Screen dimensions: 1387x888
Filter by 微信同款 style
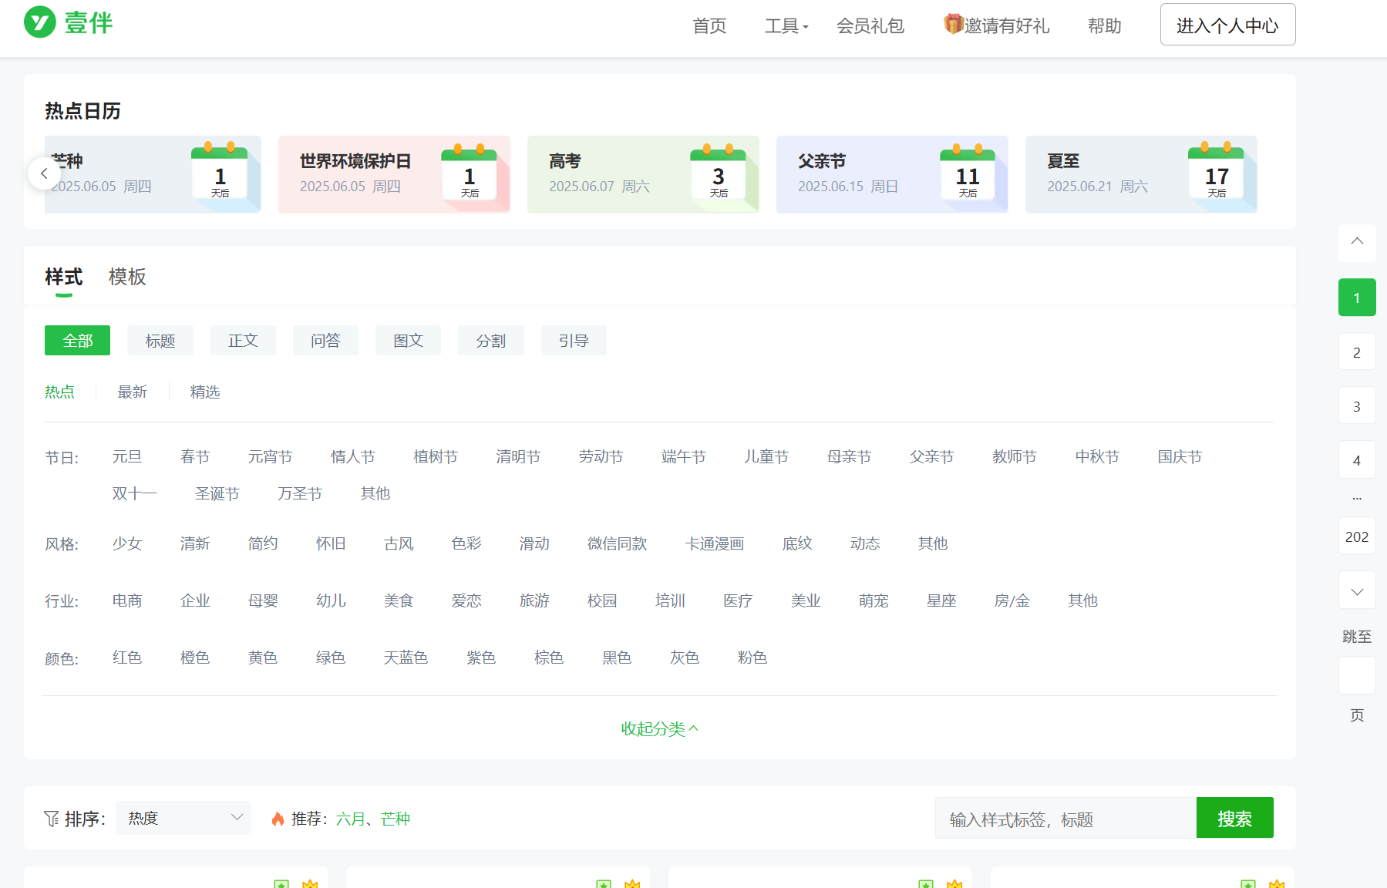[x=617, y=543]
